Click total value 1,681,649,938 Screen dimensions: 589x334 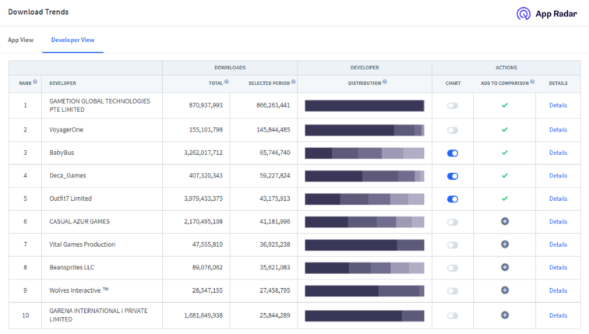pyautogui.click(x=203, y=315)
